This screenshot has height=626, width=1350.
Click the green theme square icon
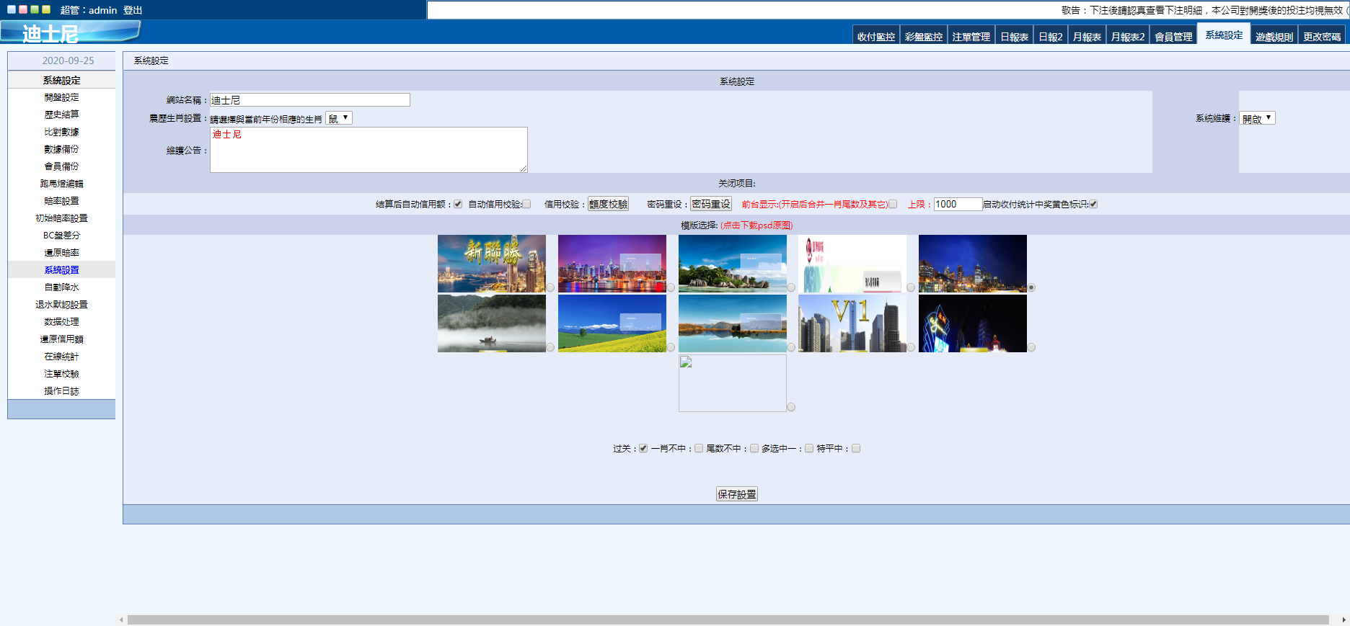35,9
